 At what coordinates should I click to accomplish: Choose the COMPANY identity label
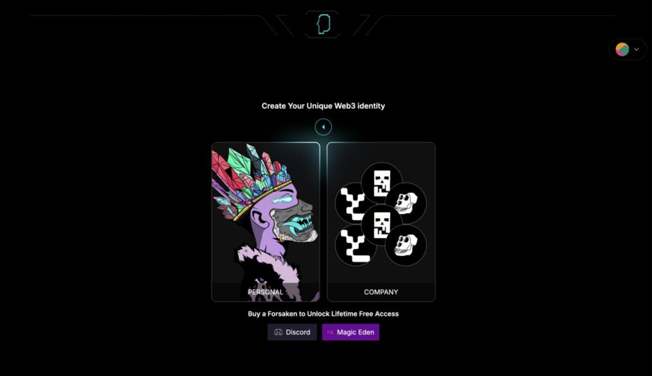click(381, 292)
